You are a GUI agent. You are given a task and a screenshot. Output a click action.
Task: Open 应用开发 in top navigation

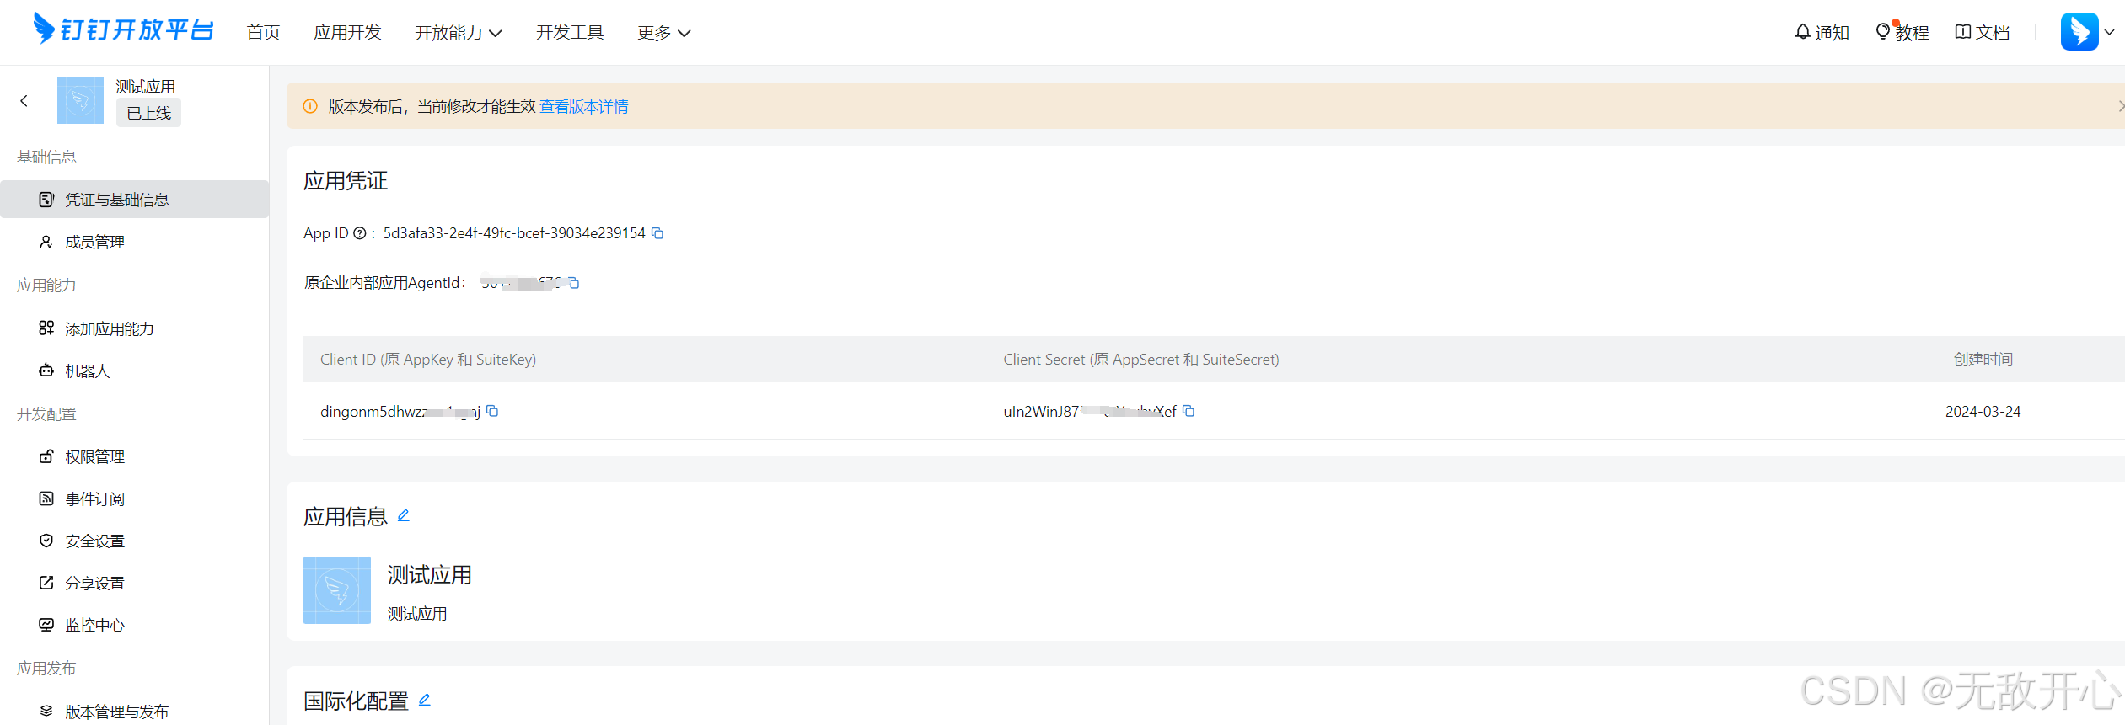[347, 32]
